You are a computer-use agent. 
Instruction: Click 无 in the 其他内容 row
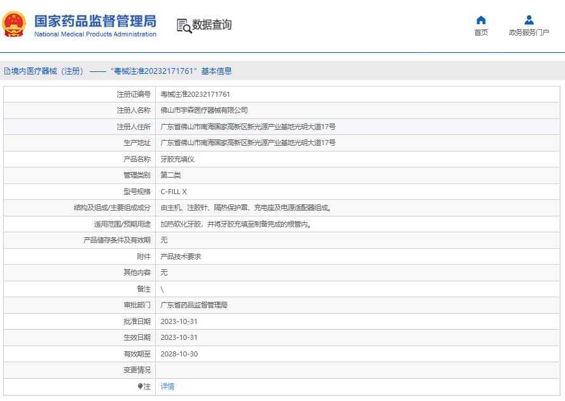tap(164, 272)
